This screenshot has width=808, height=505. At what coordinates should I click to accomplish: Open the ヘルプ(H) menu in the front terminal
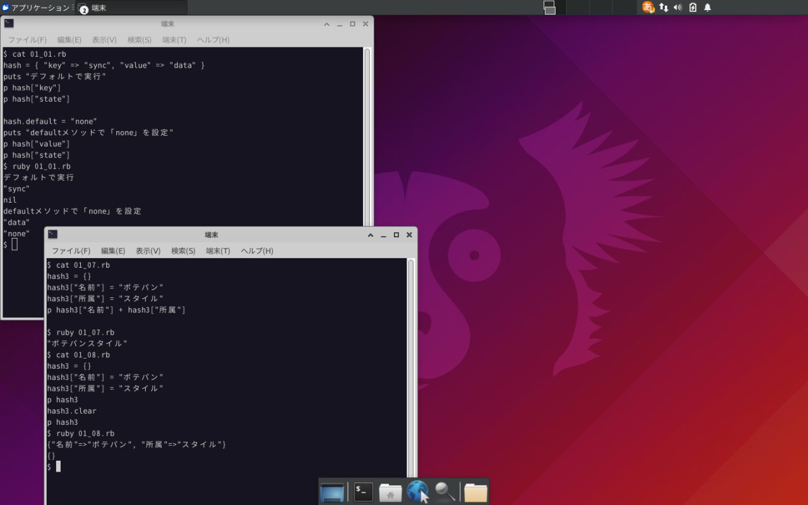[x=256, y=251]
